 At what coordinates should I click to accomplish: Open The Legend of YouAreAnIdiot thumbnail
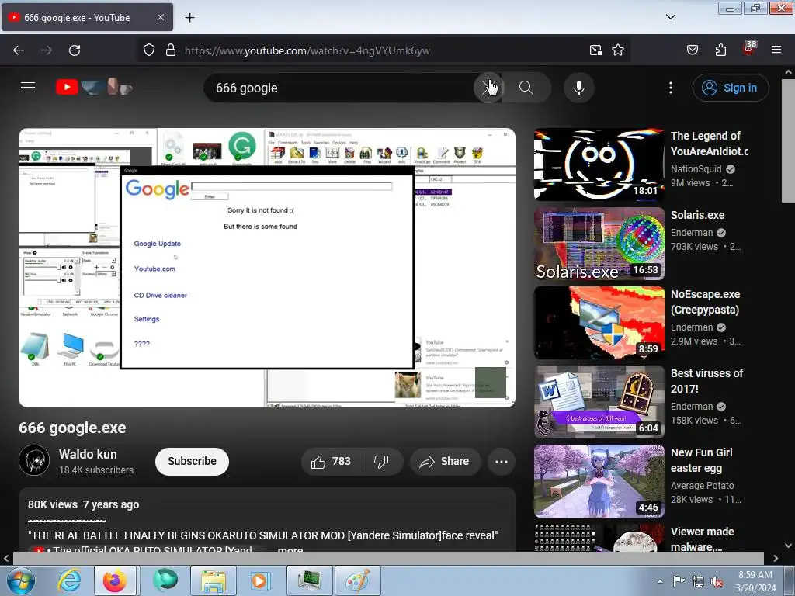pyautogui.click(x=599, y=165)
